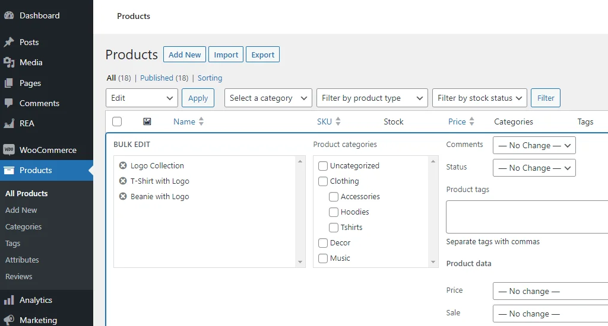Image resolution: width=608 pixels, height=326 pixels.
Task: Open the Published (18) filter link
Action: pos(164,78)
